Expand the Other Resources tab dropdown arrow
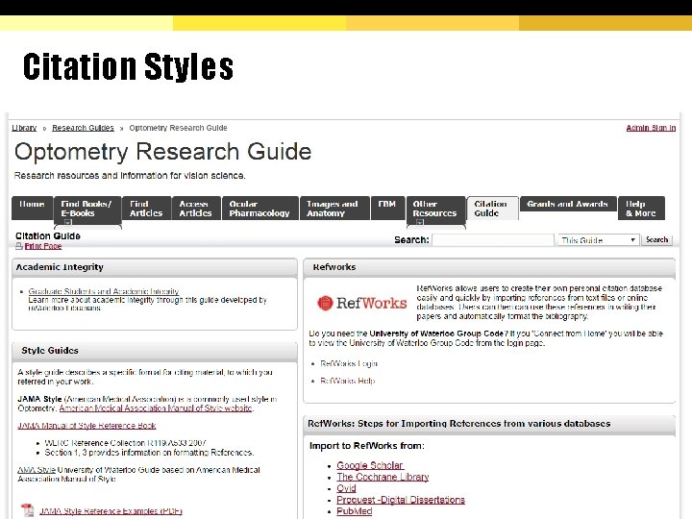The height and width of the screenshot is (519, 692). tap(420, 222)
